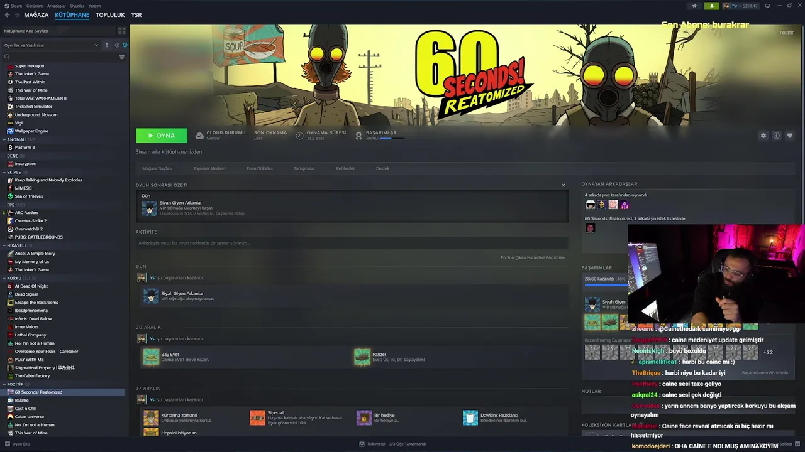This screenshot has height=452, width=805.
Task: Switch to the TOPLULUK tab
Action: coord(110,14)
